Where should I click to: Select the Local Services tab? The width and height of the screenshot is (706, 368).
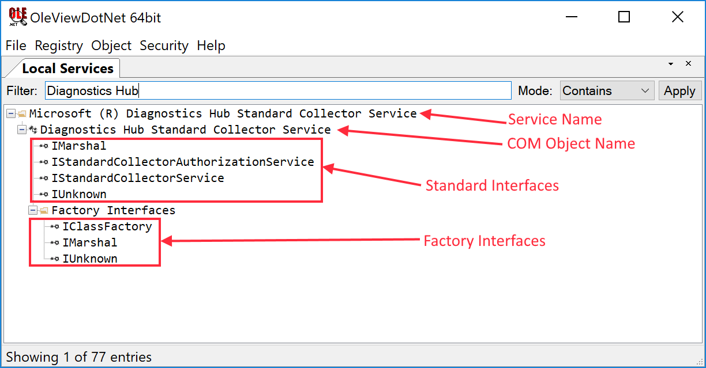(67, 69)
